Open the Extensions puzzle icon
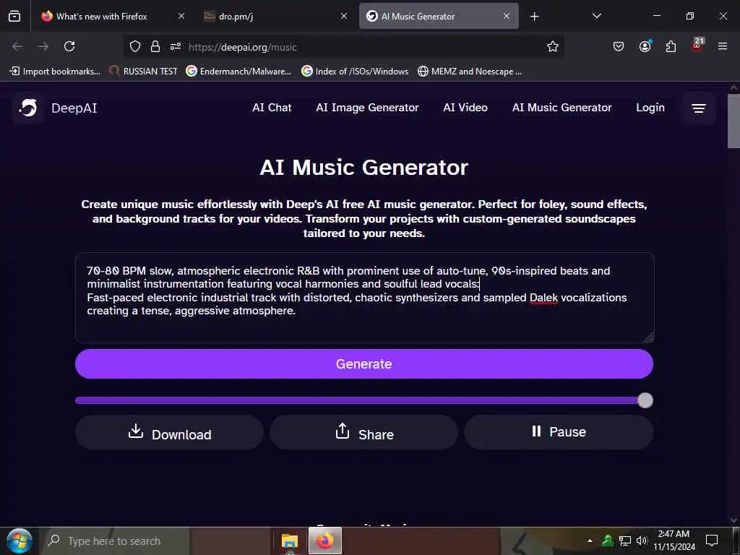The height and width of the screenshot is (555, 740). (671, 46)
